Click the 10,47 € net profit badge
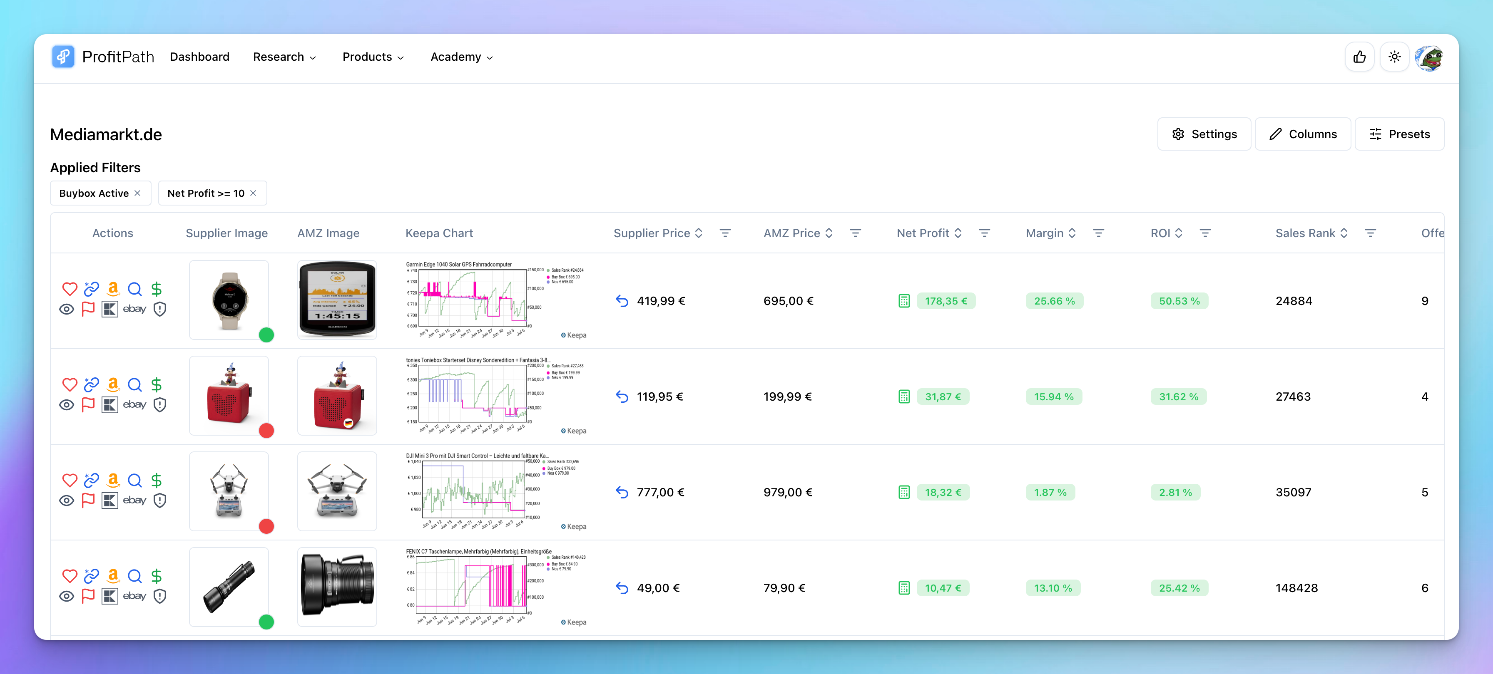Image resolution: width=1493 pixels, height=674 pixels. [x=943, y=588]
